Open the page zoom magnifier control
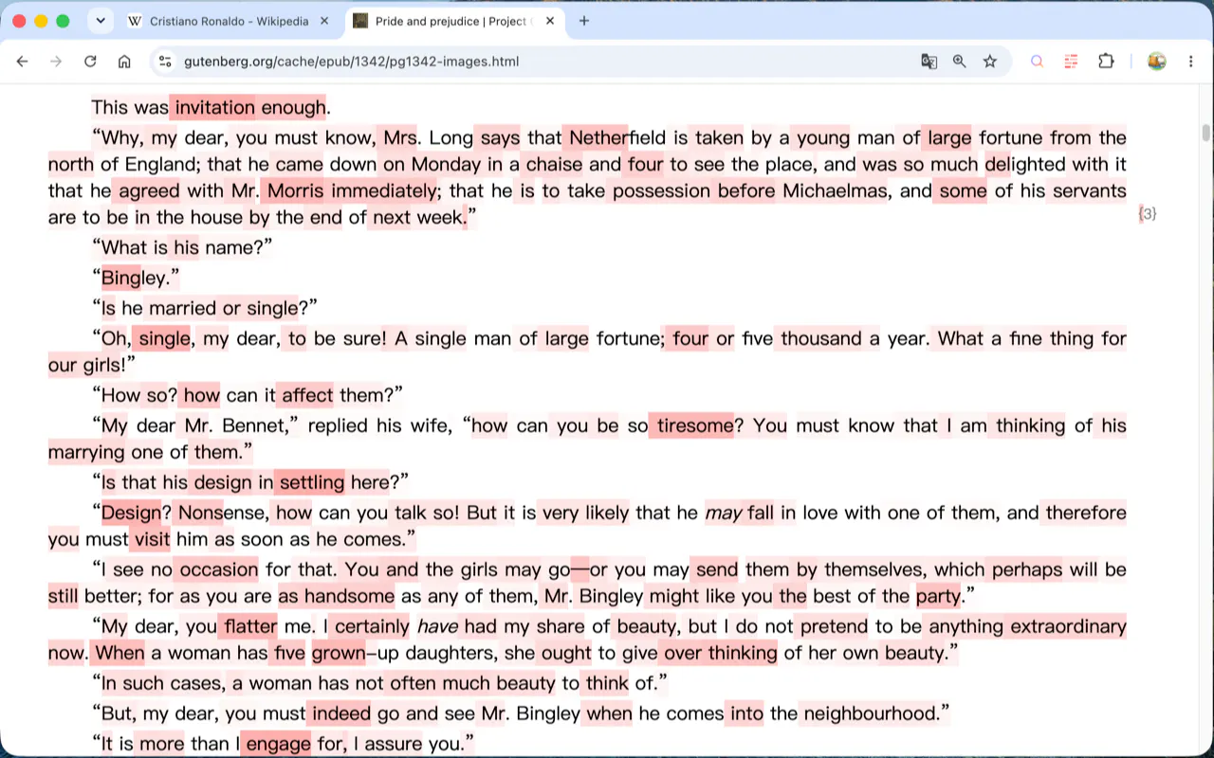This screenshot has width=1214, height=758. pos(960,62)
